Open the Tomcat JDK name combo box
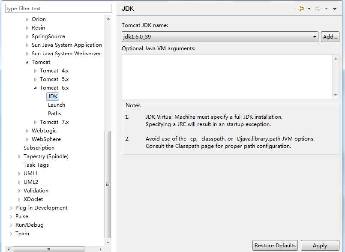345x252 pixels. click(220, 37)
